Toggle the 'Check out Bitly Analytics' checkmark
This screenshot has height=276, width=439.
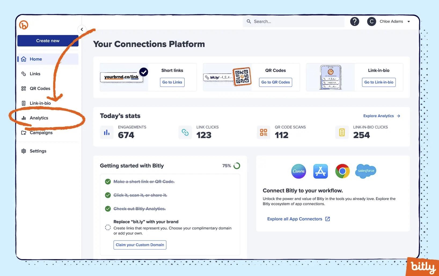(x=108, y=209)
